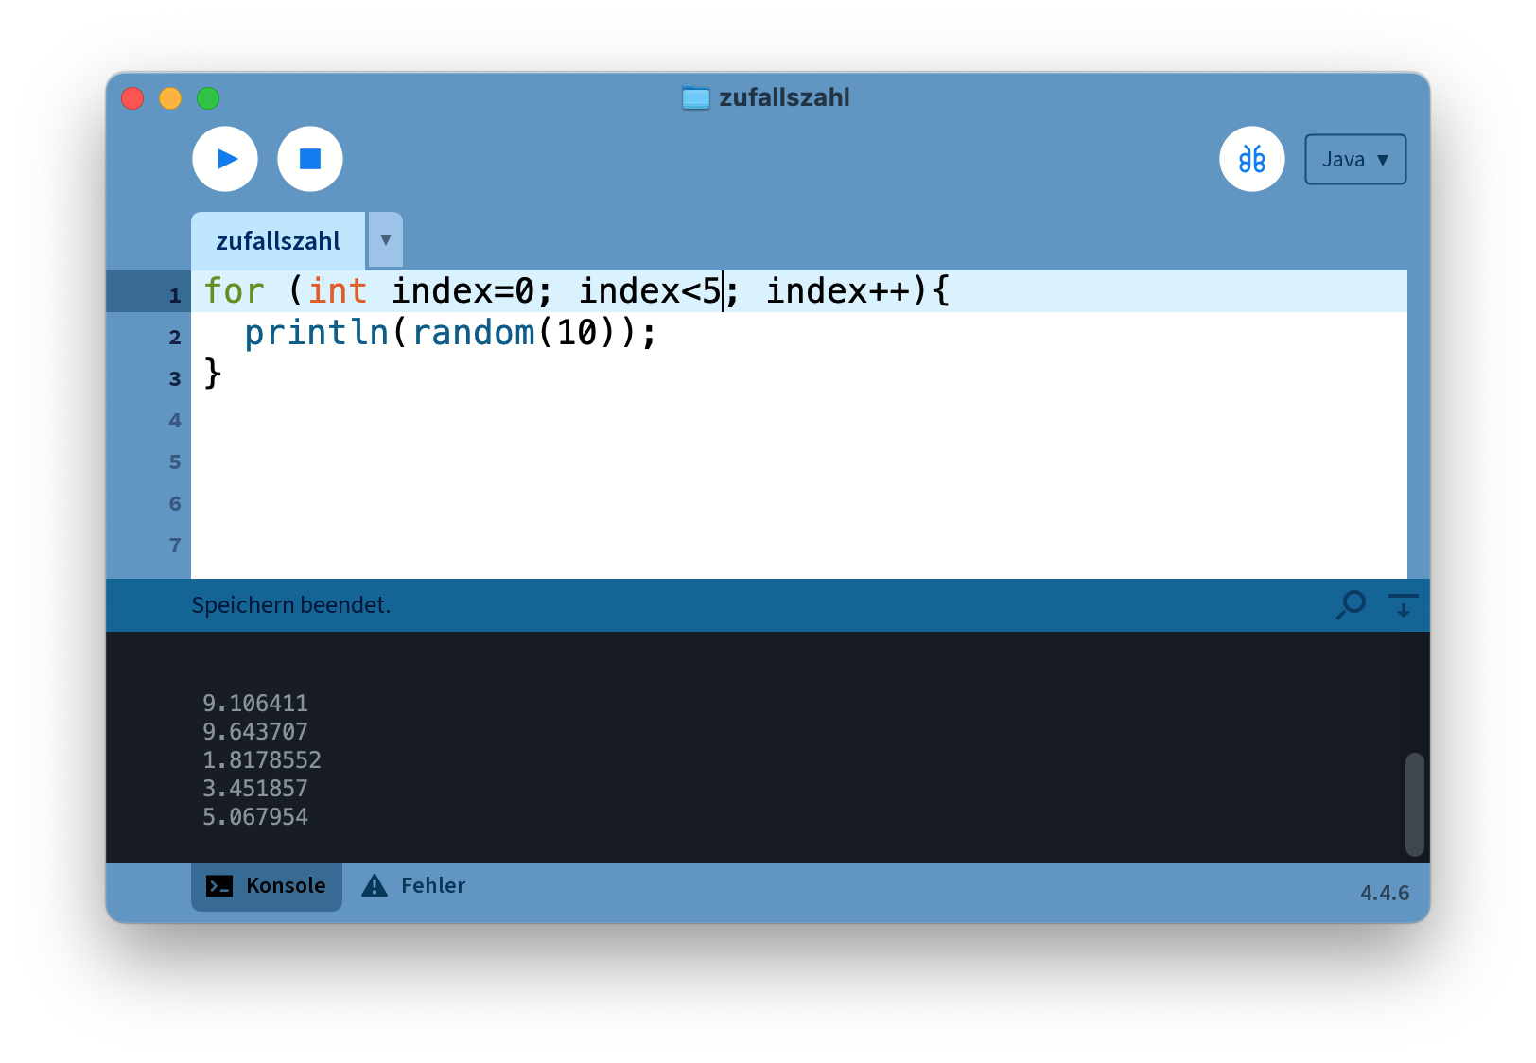1536x1063 pixels.
Task: Switch to the Konsole tab
Action: pos(267,886)
